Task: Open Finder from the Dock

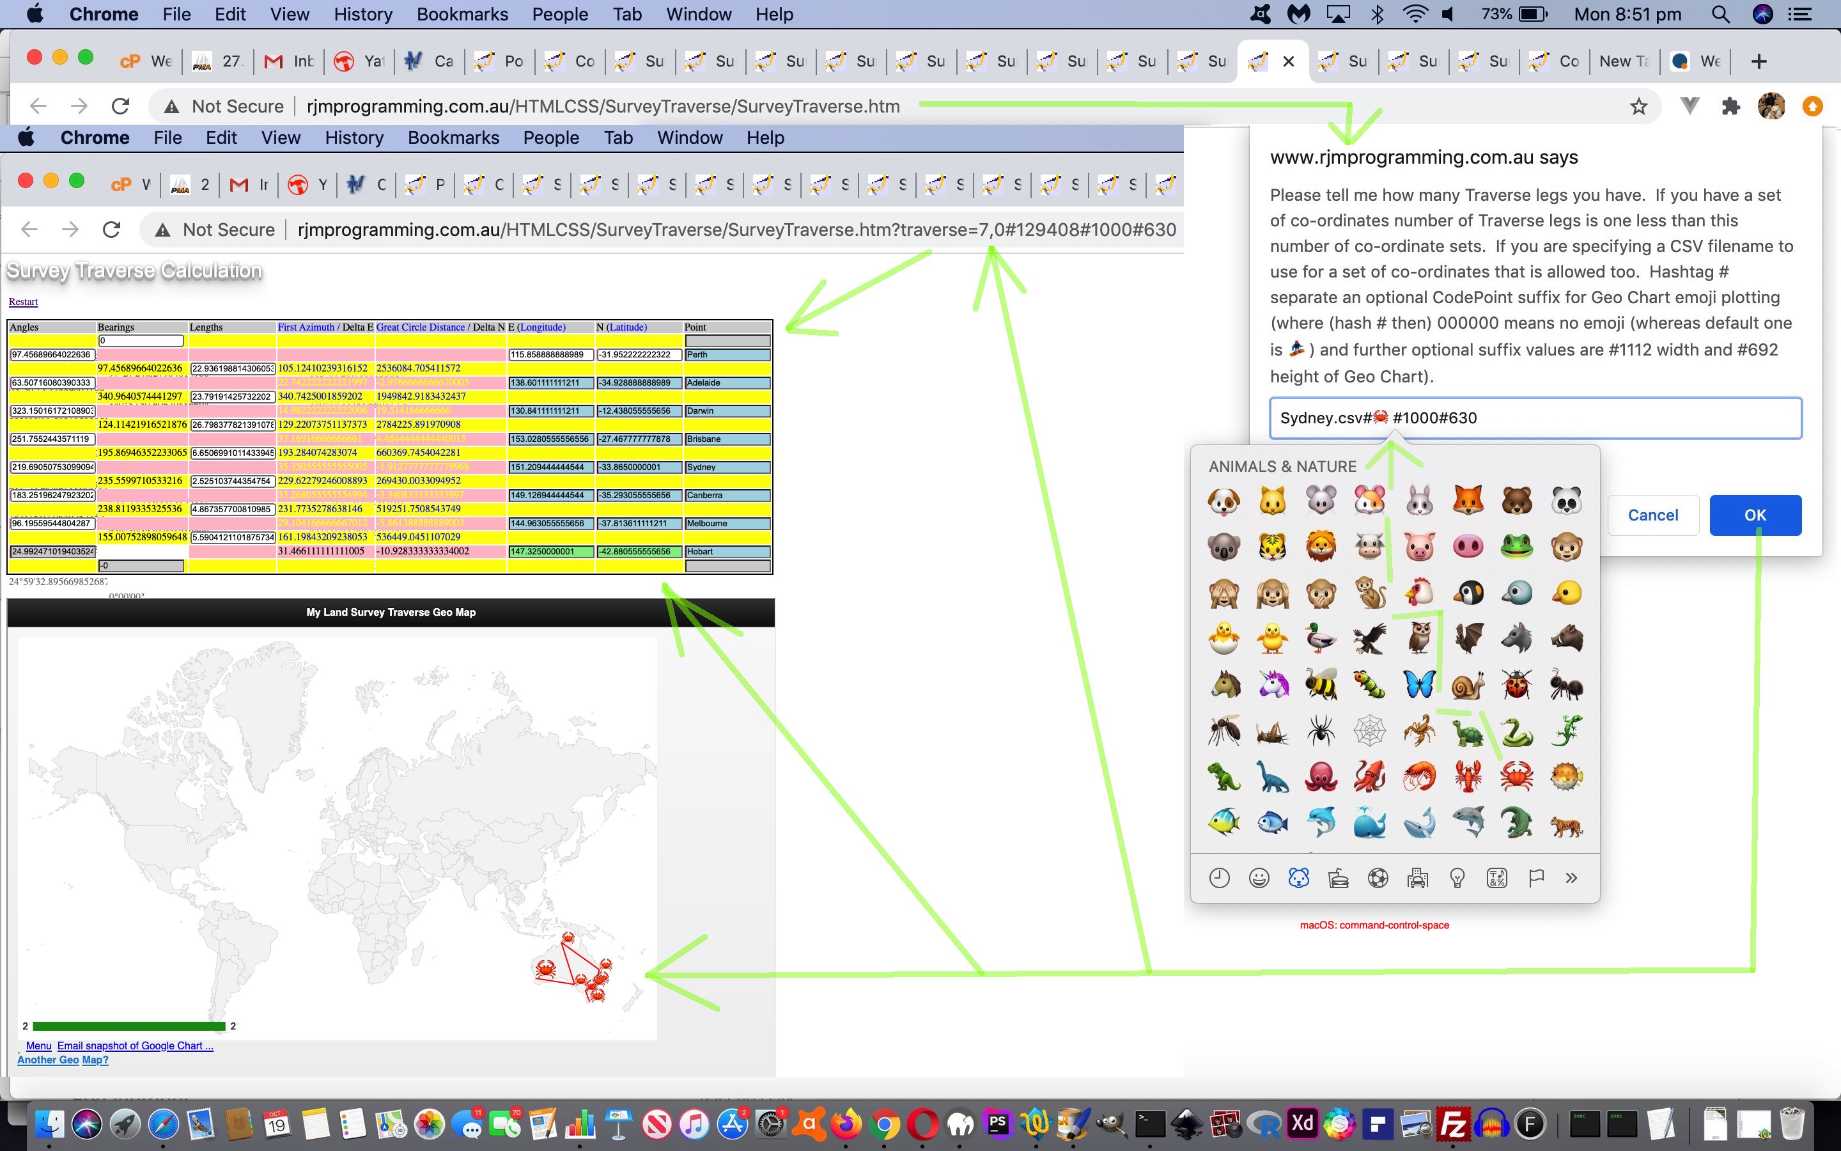Action: (50, 1124)
